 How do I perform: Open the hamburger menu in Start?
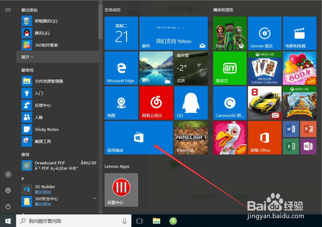8,10
